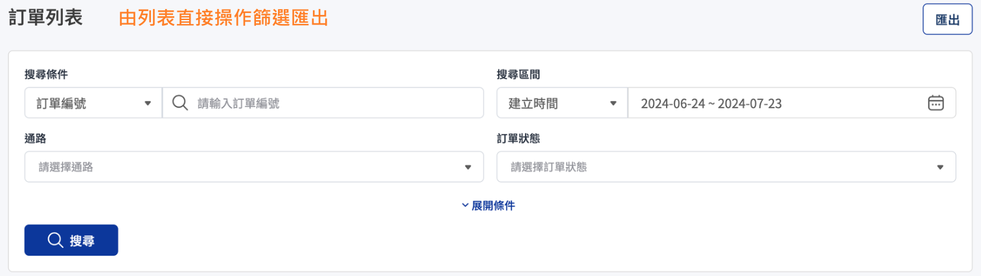The image size is (981, 276).
Task: Click the arrow beside 建立時間
Action: pyautogui.click(x=614, y=103)
